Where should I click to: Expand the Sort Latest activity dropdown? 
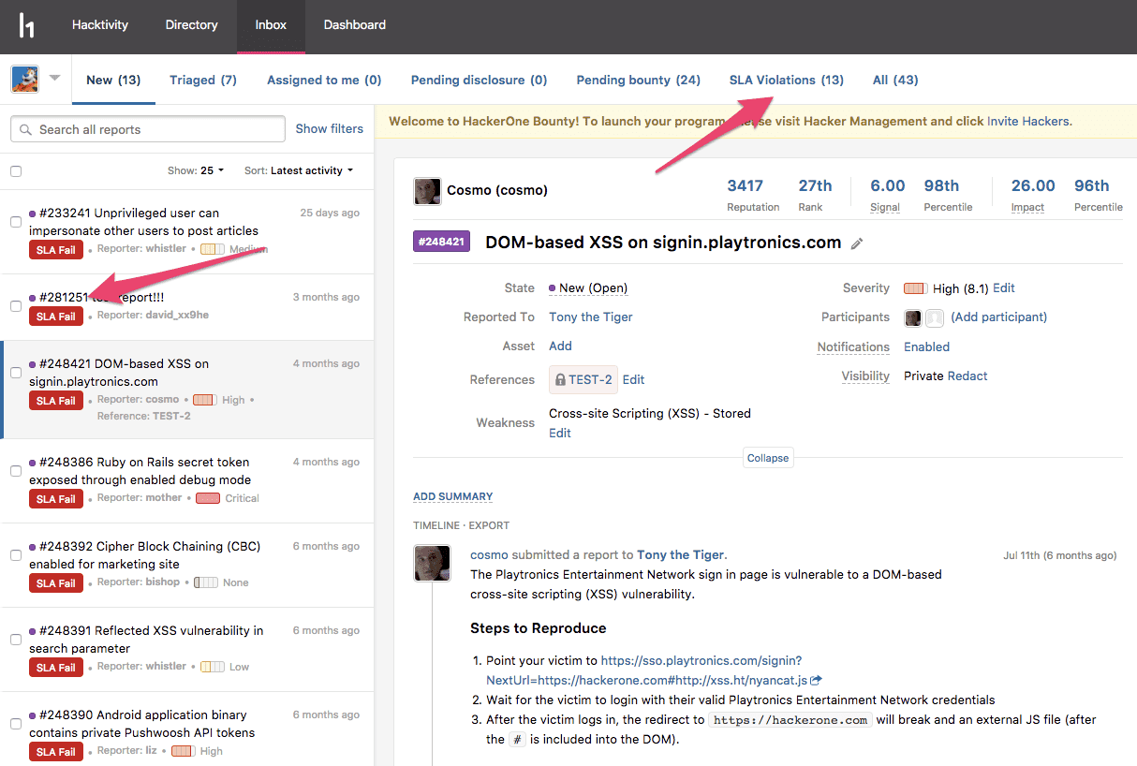(299, 171)
